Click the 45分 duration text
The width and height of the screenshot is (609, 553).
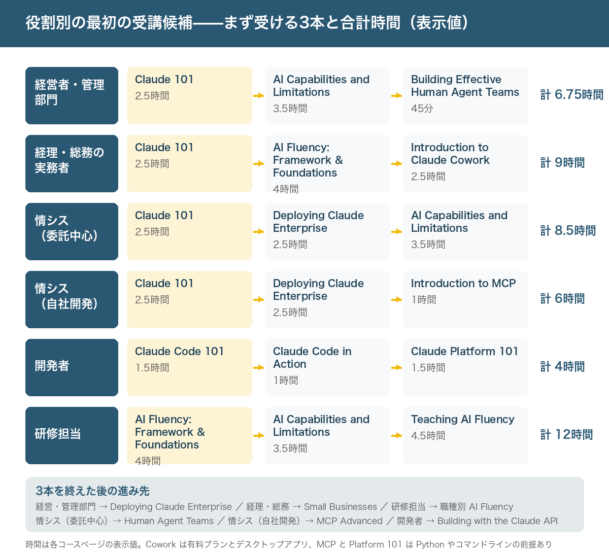422,109
